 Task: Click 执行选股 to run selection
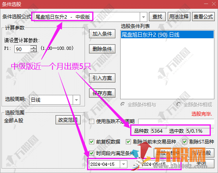201,153
